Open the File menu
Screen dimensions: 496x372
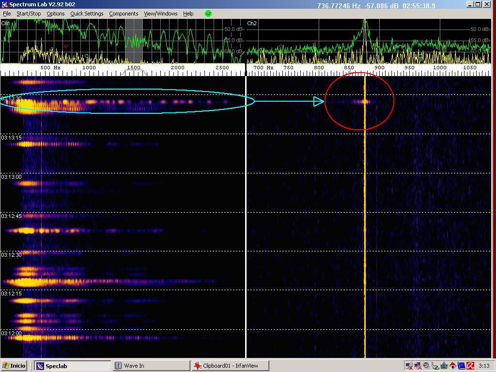(x=7, y=14)
